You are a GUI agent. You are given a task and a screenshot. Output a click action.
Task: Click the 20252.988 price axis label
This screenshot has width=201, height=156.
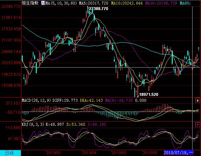[11, 63]
